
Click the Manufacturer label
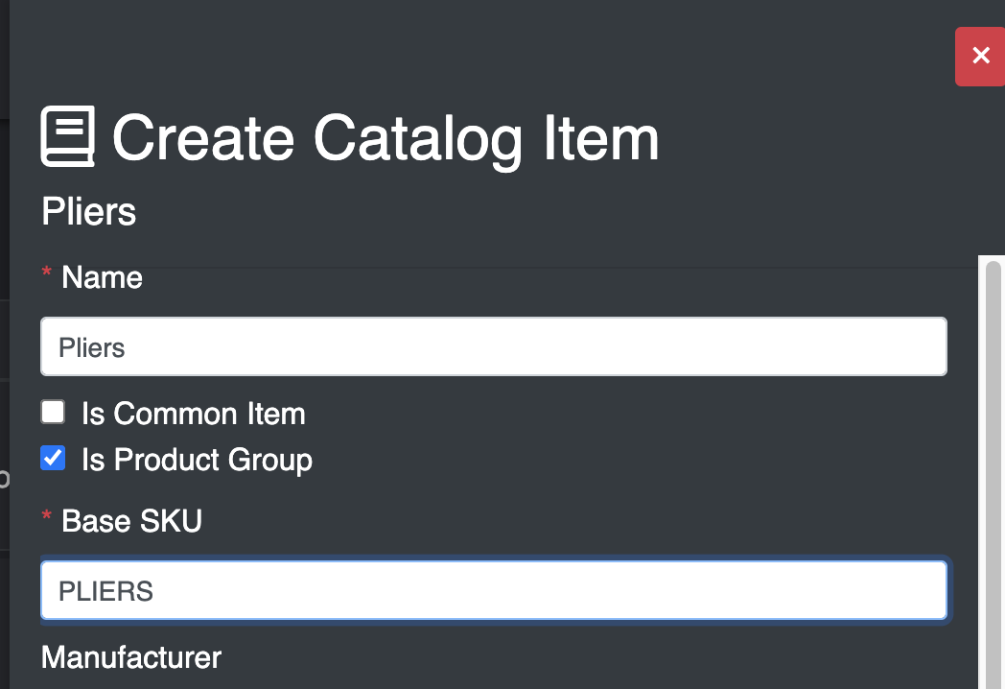(x=130, y=658)
